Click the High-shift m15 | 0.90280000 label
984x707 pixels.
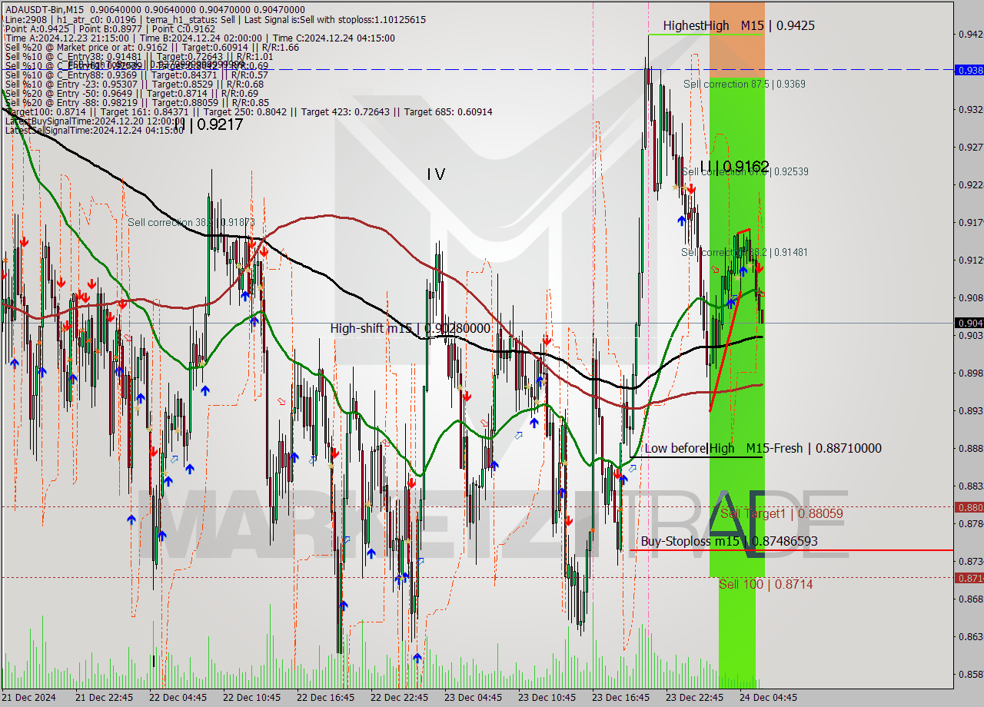point(410,328)
